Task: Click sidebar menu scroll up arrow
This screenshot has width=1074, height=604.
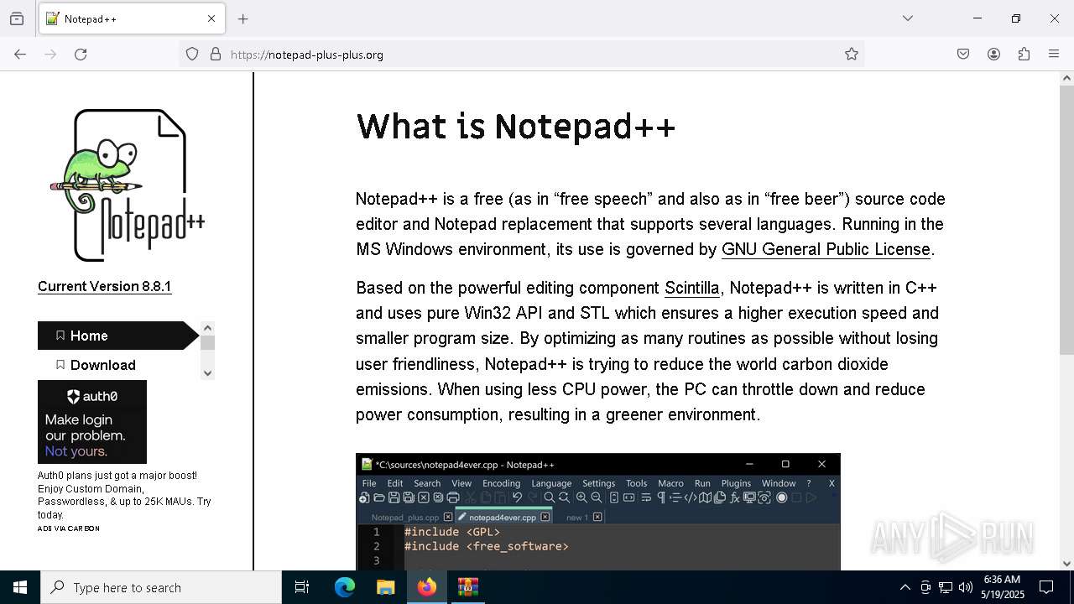Action: (x=208, y=328)
